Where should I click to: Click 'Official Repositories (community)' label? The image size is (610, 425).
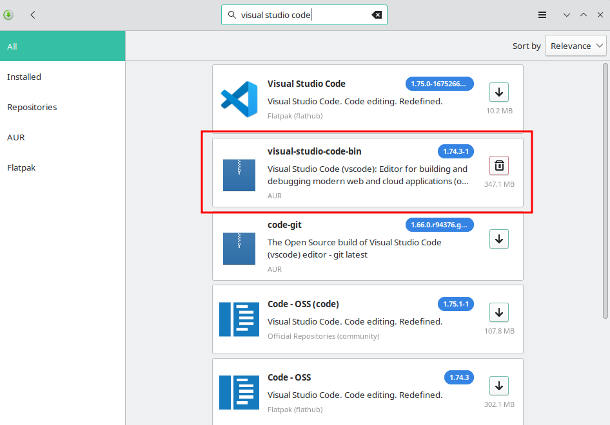[323, 336]
